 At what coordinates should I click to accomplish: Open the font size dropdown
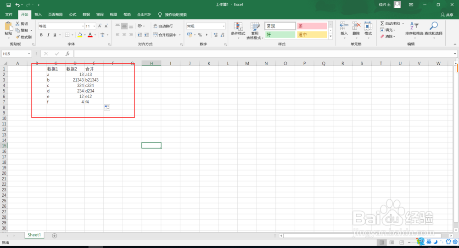click(x=94, y=26)
